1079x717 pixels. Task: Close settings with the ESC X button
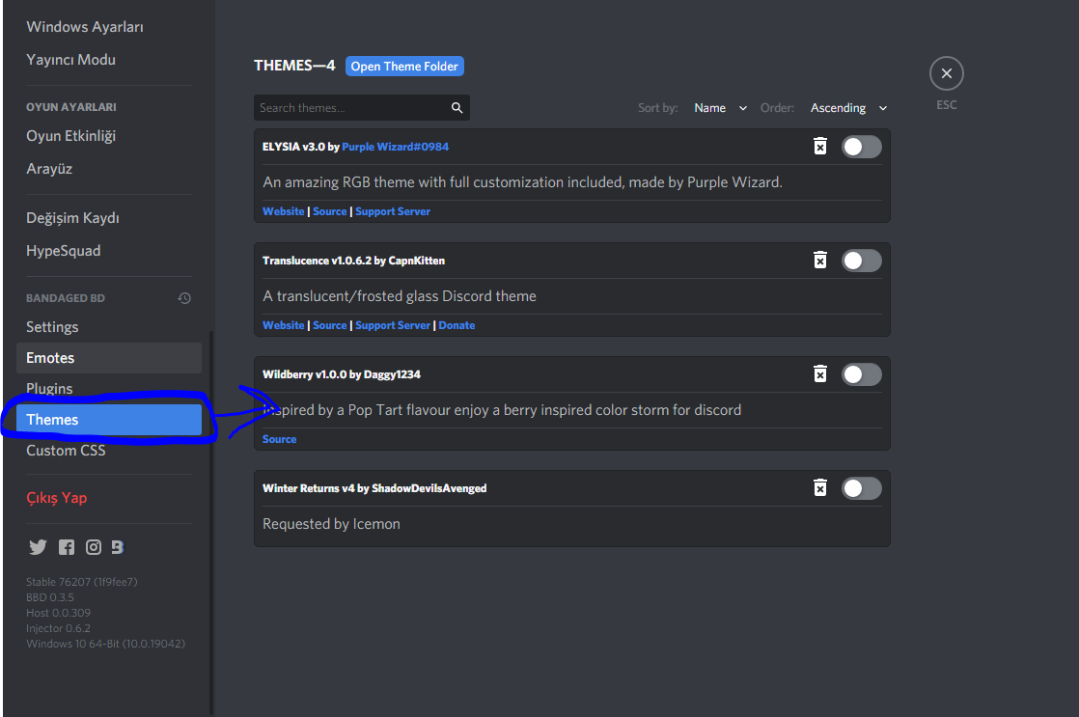tap(946, 73)
